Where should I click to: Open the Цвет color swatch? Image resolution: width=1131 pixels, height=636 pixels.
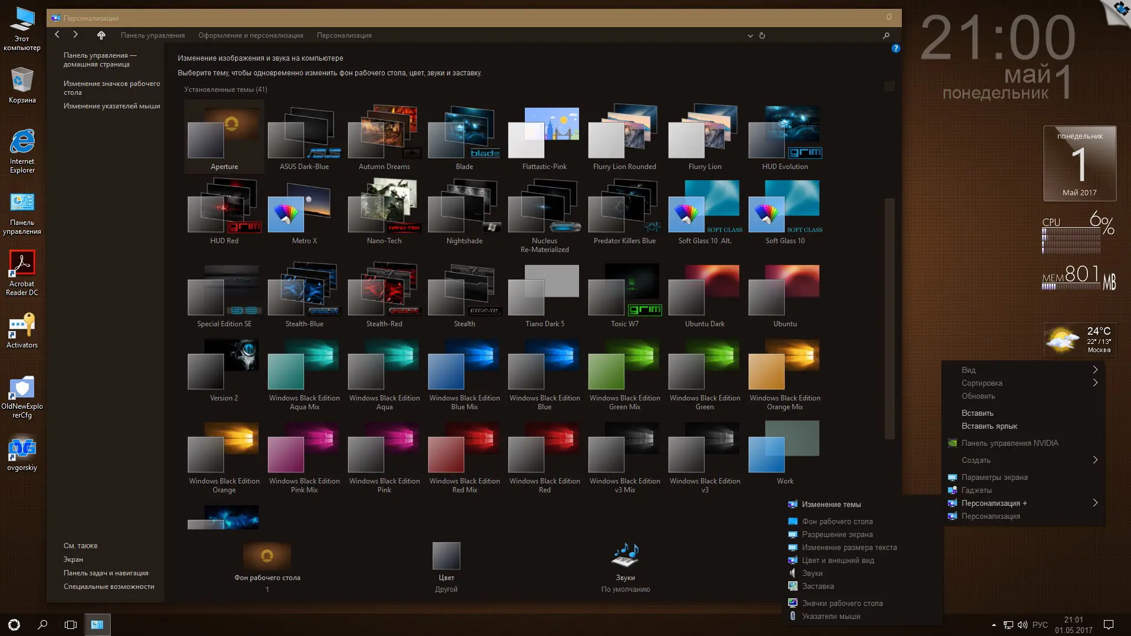446,556
